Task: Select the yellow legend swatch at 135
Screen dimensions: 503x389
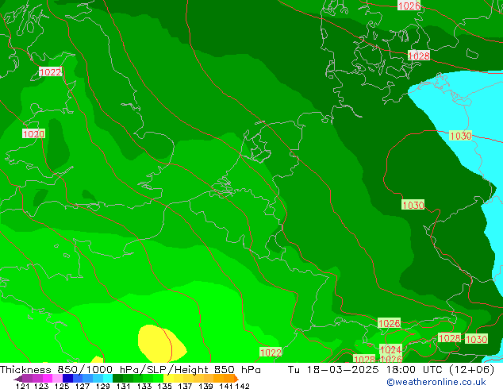Action: [168, 378]
